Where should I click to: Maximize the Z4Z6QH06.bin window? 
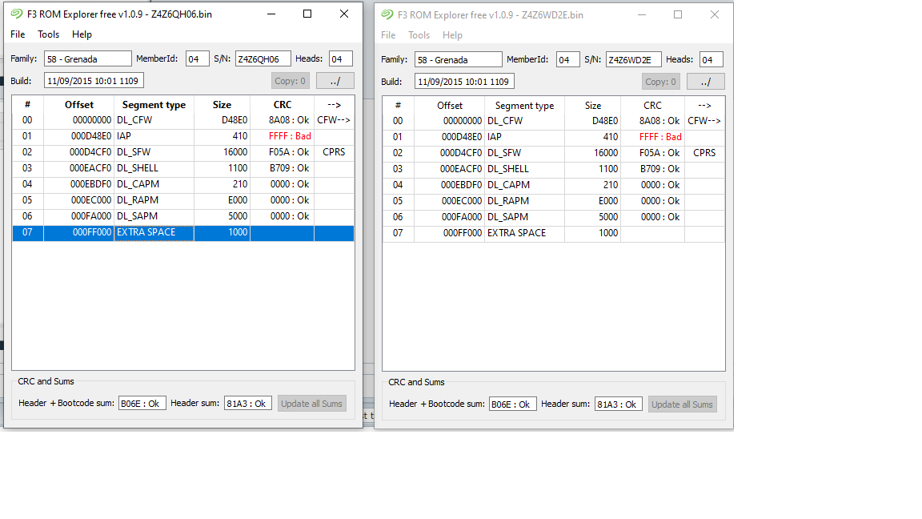[307, 14]
